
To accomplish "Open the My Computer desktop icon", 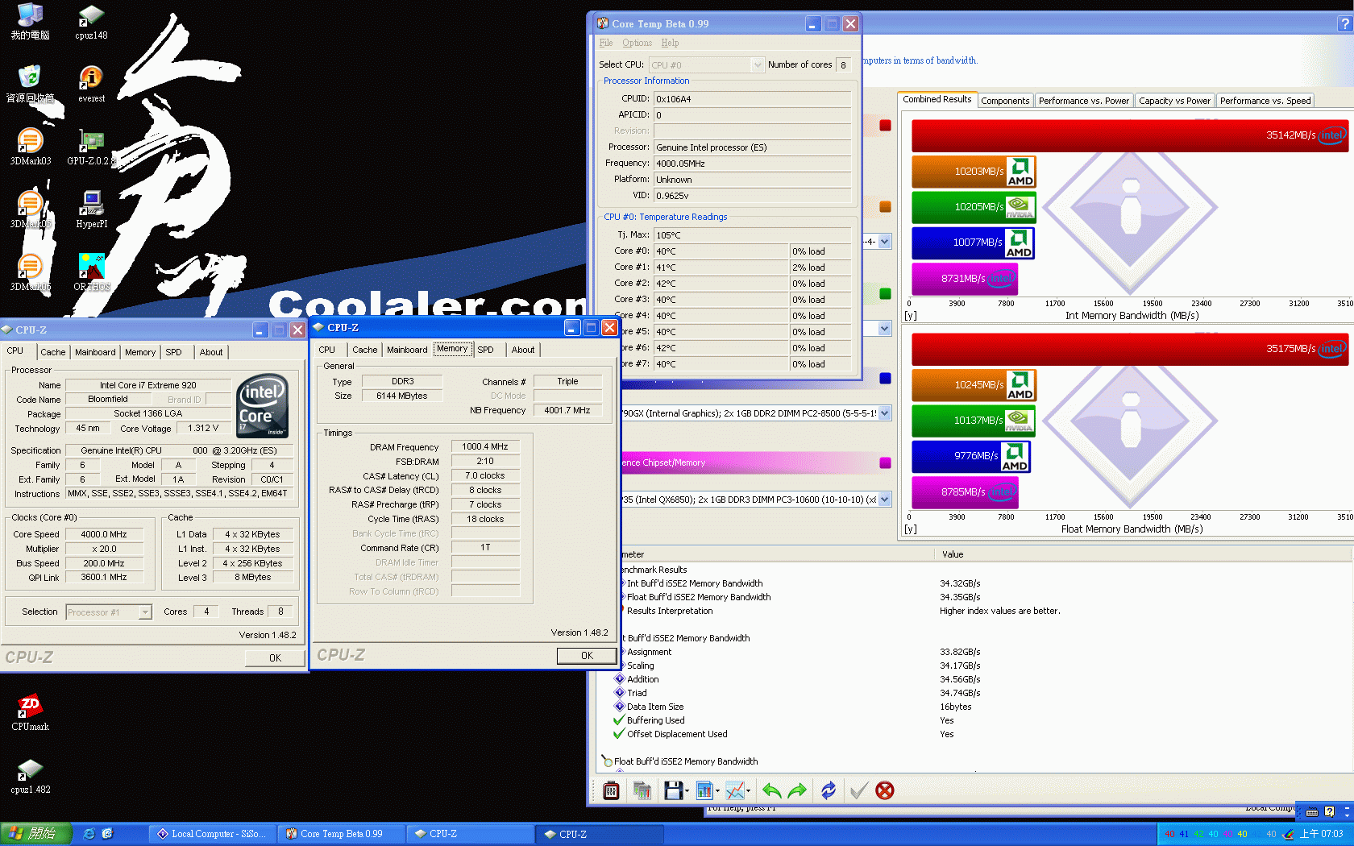I will [30, 22].
